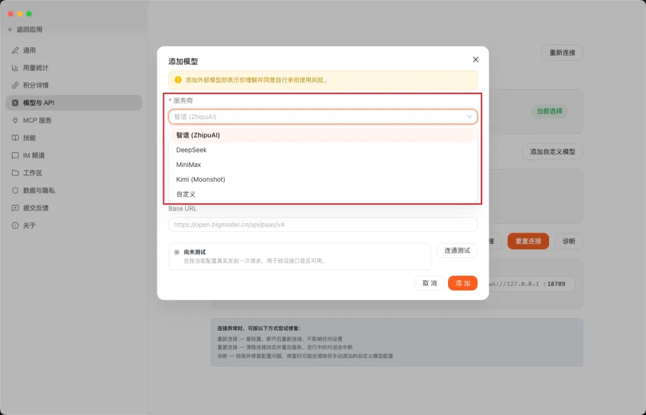Click the shield icon for 数据与隐私
The width and height of the screenshot is (646, 415).
15,191
